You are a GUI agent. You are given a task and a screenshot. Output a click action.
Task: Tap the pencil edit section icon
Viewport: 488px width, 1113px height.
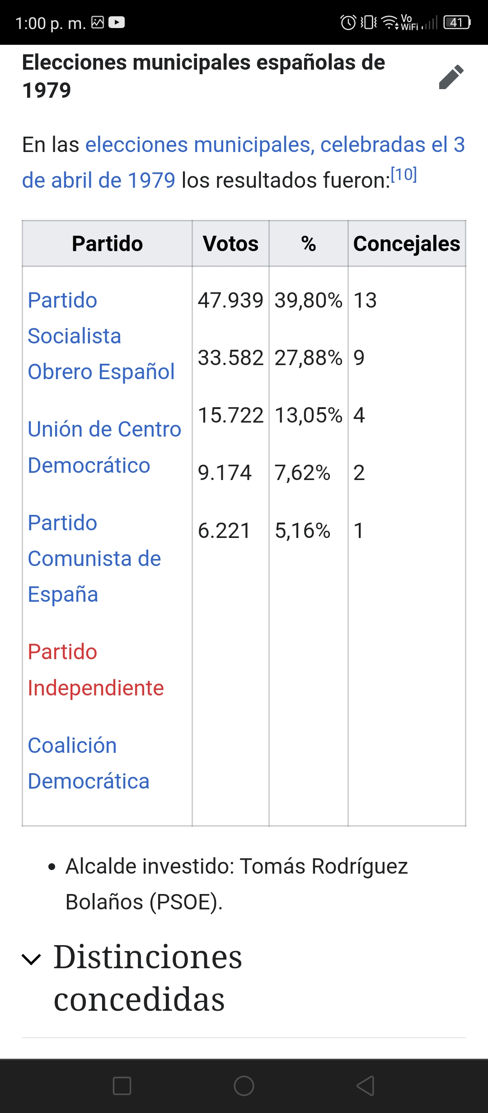[451, 77]
